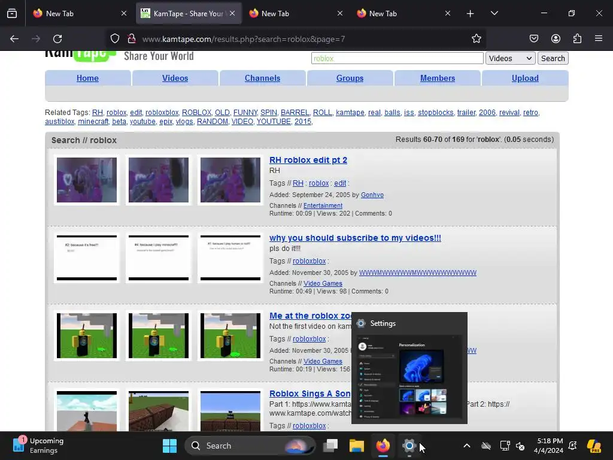
Task: Click the related tag 'minecraft'
Action: pos(93,122)
